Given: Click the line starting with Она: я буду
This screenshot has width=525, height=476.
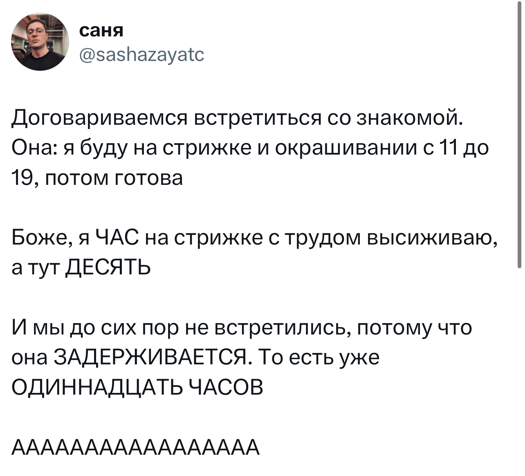Looking at the screenshot, I should [x=250, y=148].
